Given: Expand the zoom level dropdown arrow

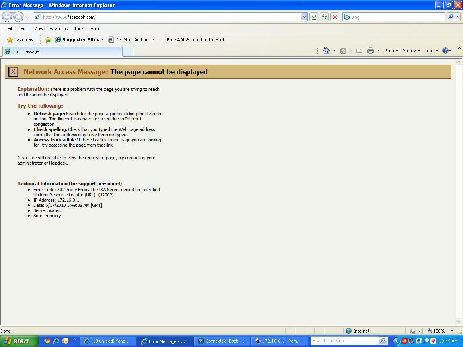Looking at the screenshot, I should pyautogui.click(x=452, y=331).
